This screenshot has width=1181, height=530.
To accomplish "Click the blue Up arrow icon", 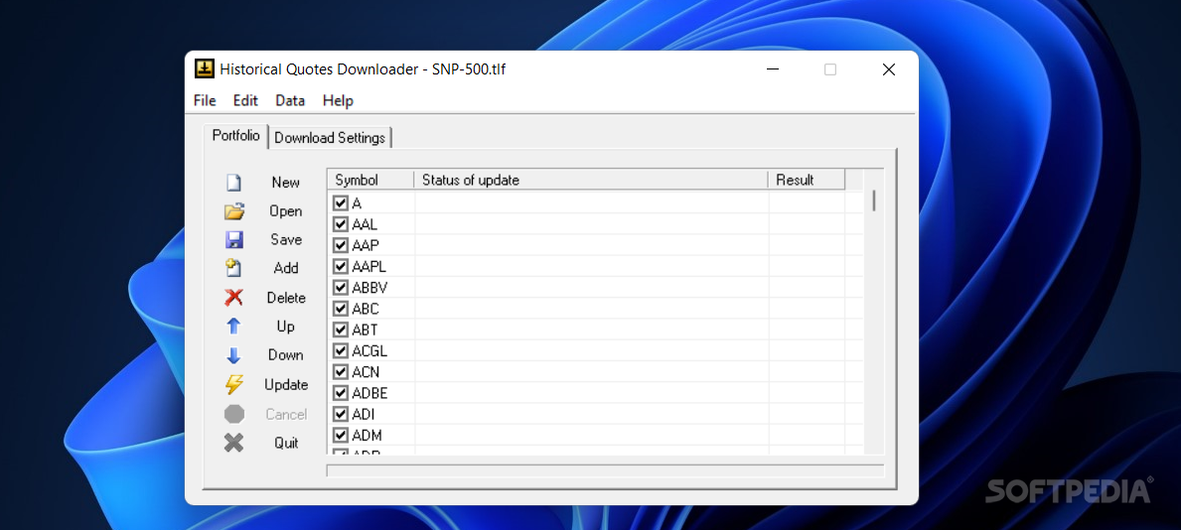I will [x=234, y=326].
